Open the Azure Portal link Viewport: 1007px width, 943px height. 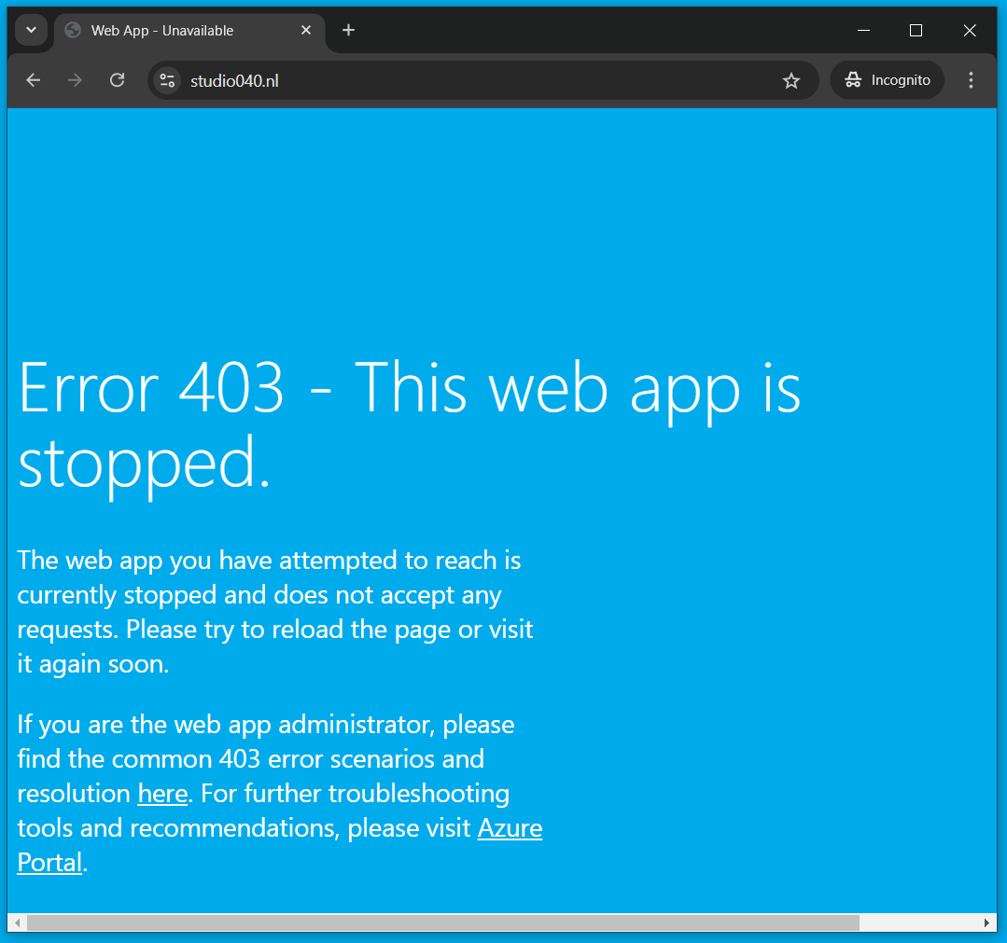(x=510, y=828)
